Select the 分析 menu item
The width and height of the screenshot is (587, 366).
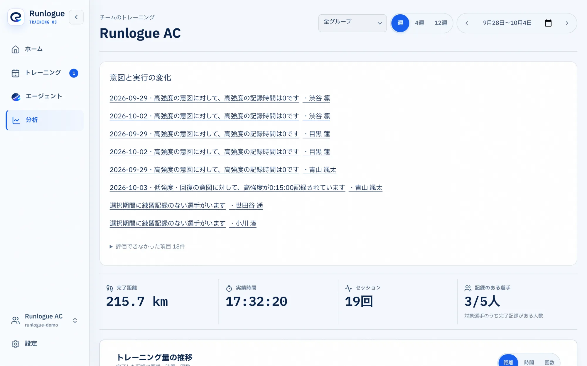point(45,120)
